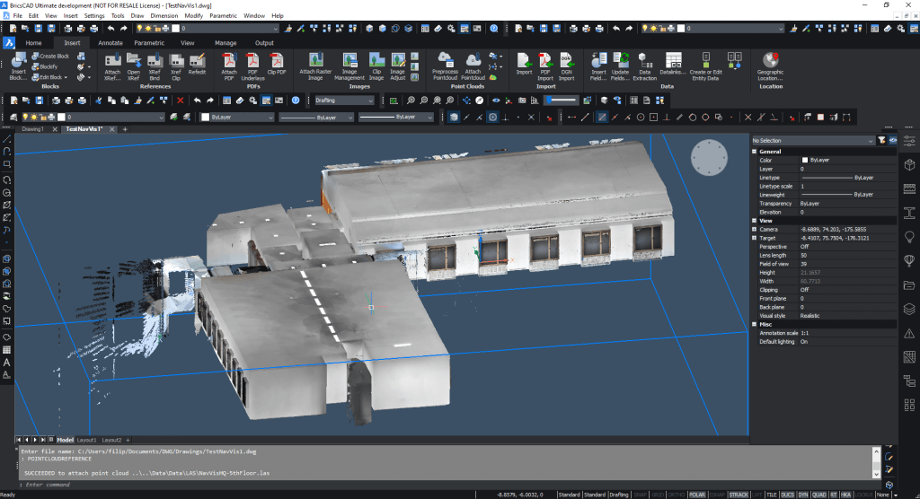Click the Attach Pointcloud icon

[473, 66]
